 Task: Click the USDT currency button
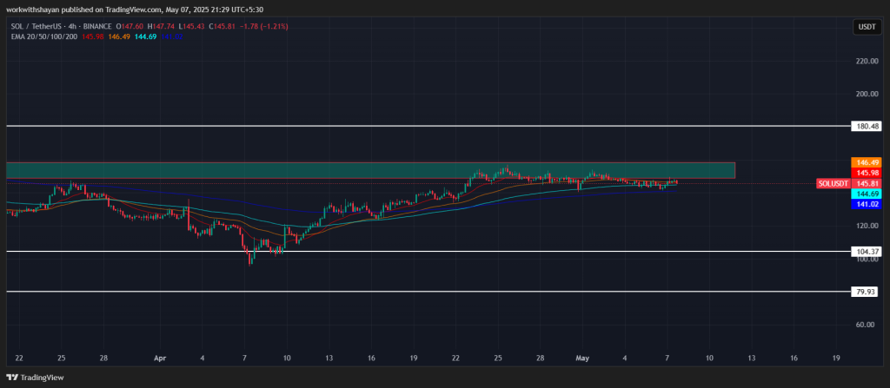point(866,27)
